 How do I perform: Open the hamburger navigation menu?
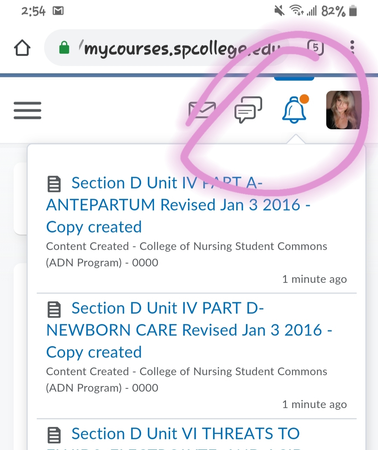click(x=27, y=111)
